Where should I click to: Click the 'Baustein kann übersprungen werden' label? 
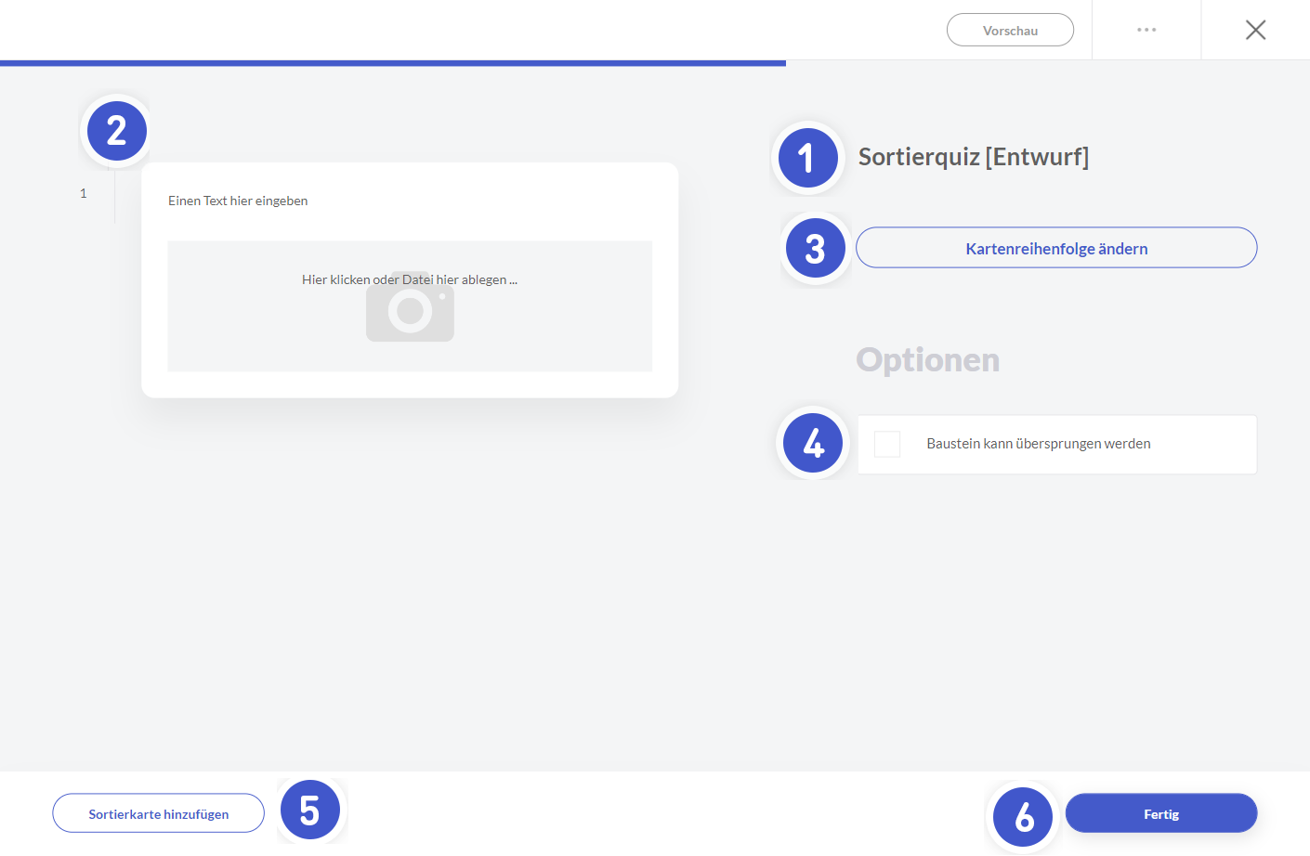(1038, 444)
